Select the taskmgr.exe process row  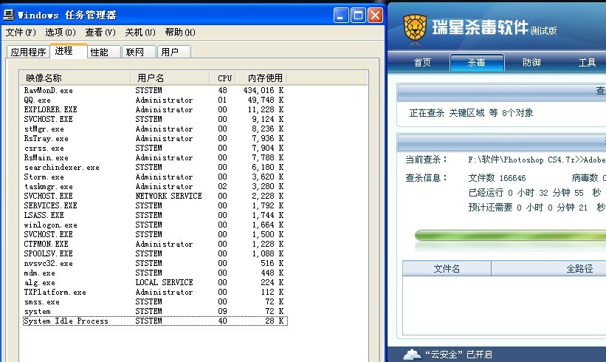[155, 186]
